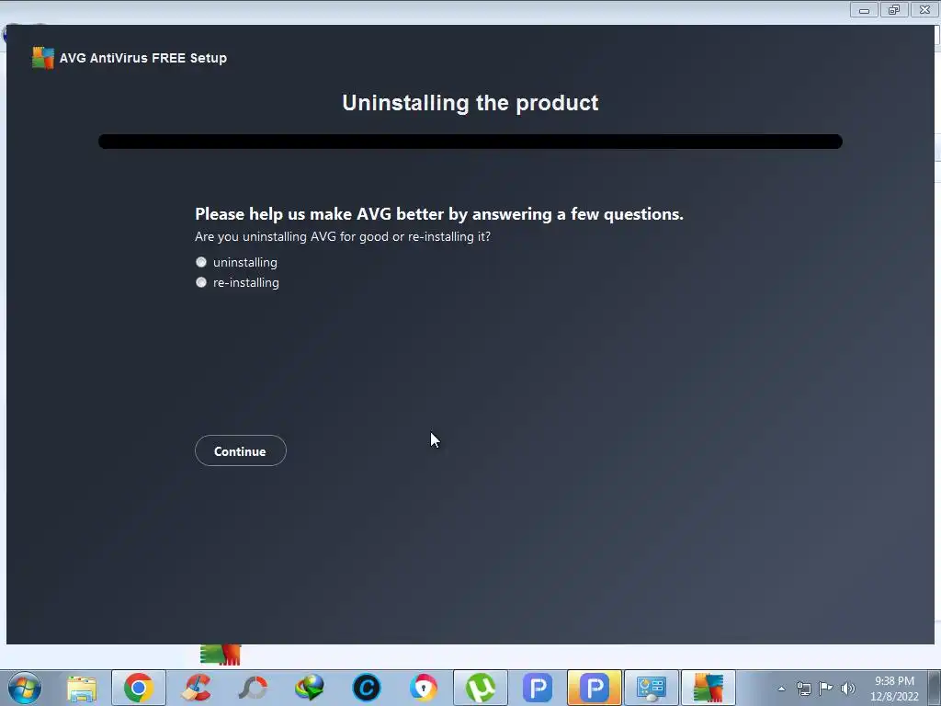Close the background window
941x706 pixels.
pos(924,9)
